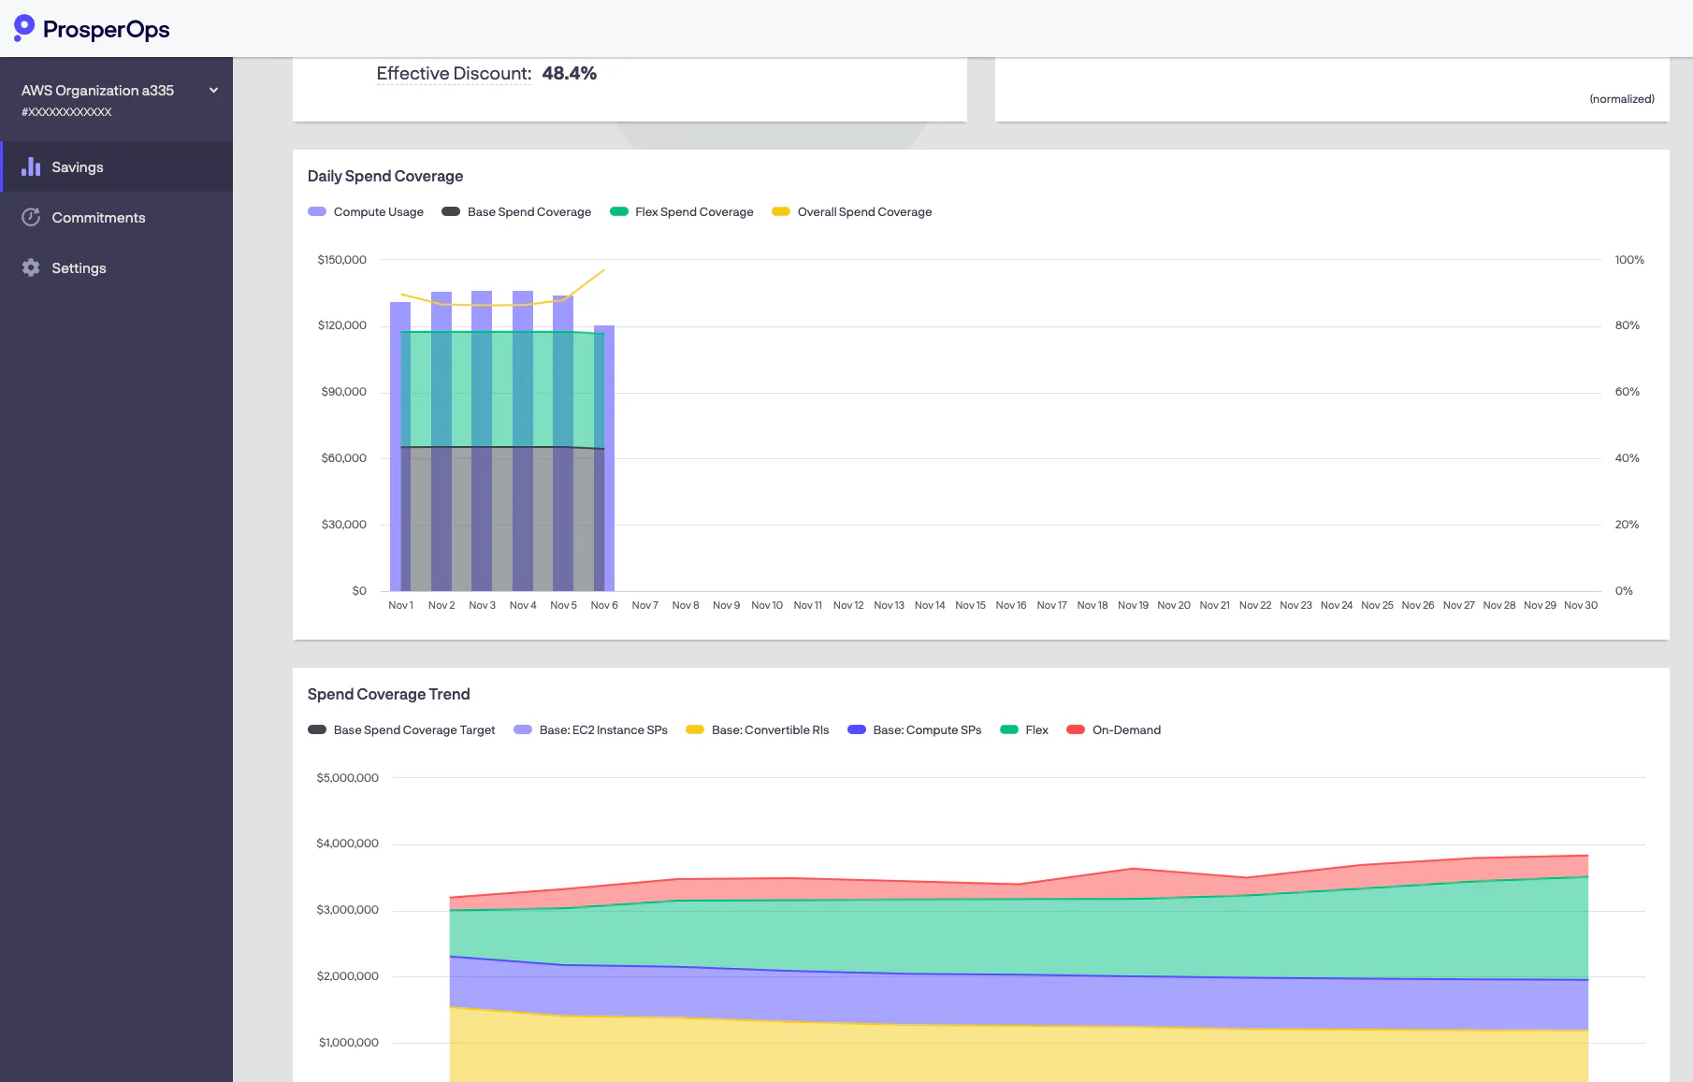Image resolution: width=1693 pixels, height=1082 pixels.
Task: Toggle Flex Spend Coverage legend series
Action: (x=681, y=212)
